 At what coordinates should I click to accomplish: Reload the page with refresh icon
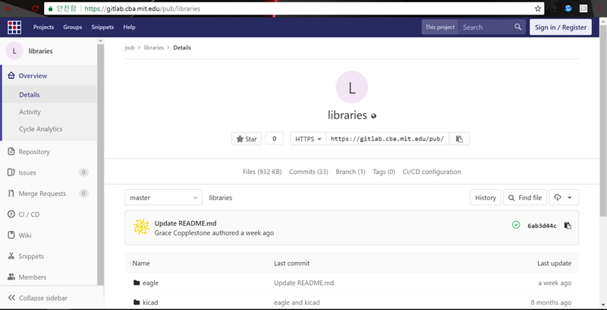coord(35,8)
